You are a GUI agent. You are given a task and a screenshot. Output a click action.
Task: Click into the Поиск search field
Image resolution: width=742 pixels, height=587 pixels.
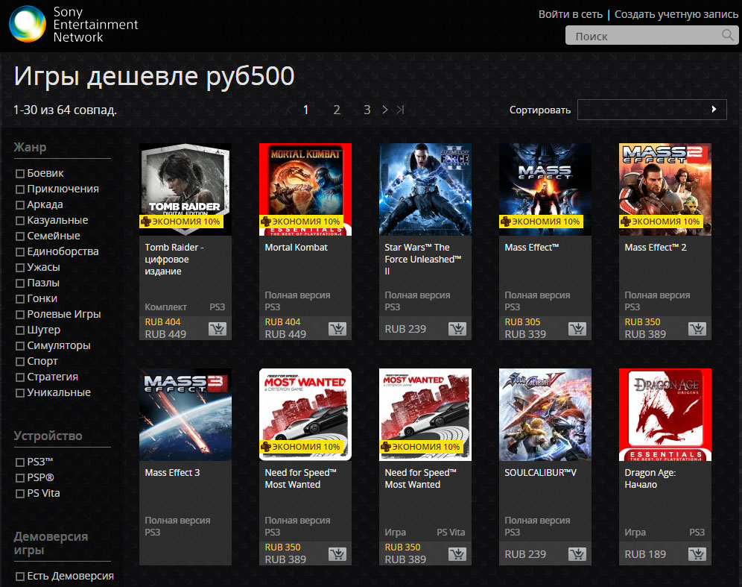click(641, 36)
